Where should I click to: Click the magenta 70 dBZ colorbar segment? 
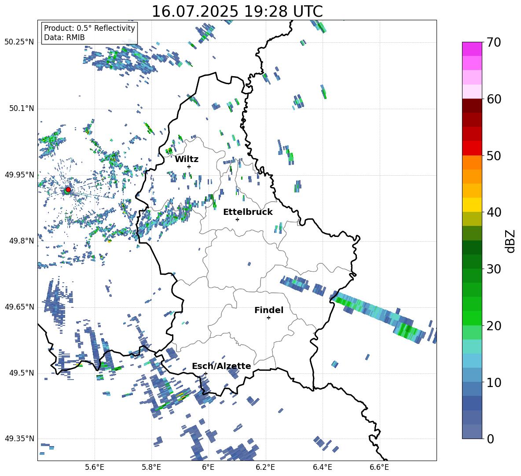(472, 49)
